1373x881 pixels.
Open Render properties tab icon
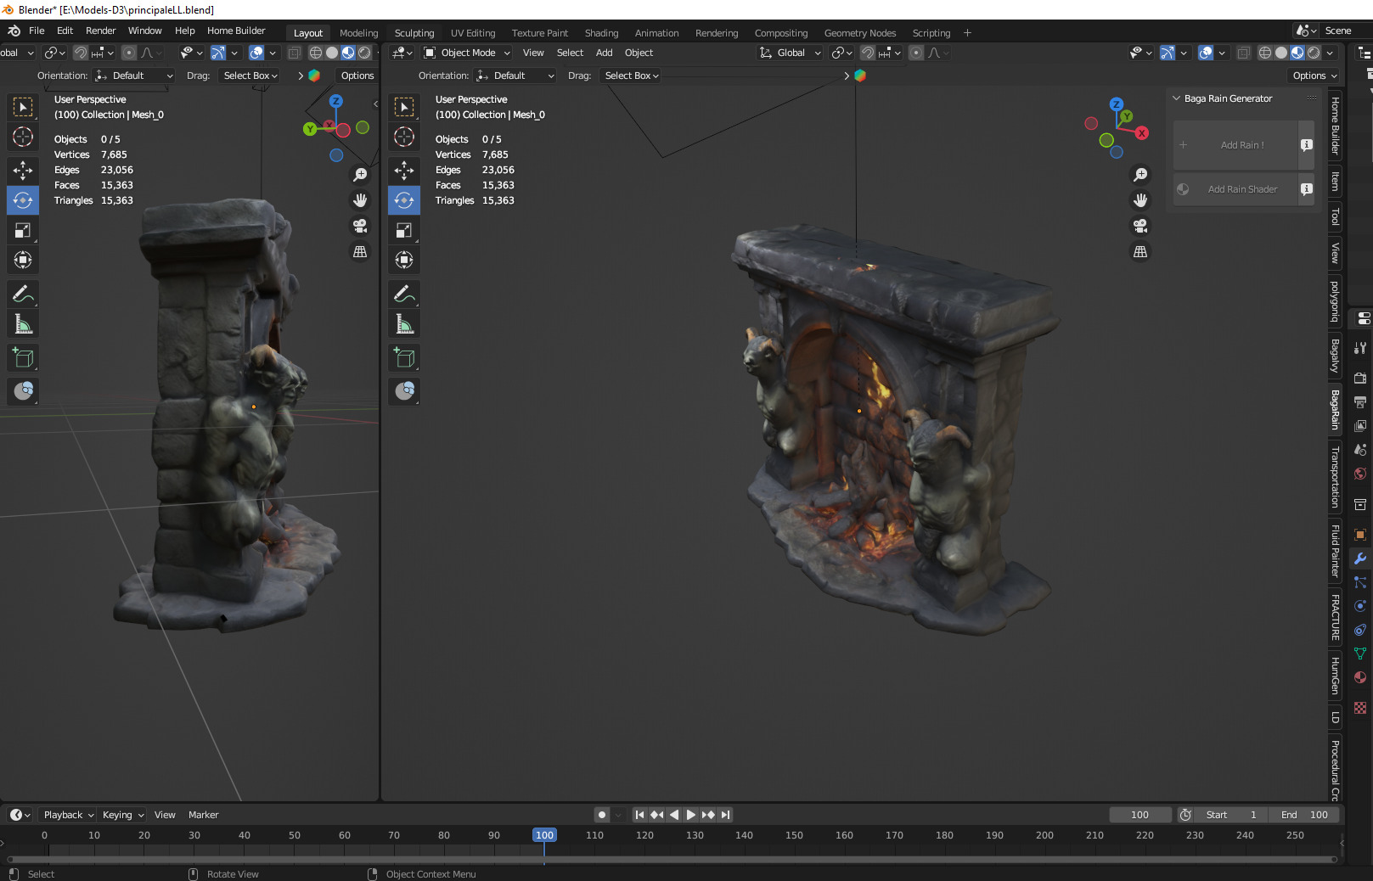click(1360, 378)
